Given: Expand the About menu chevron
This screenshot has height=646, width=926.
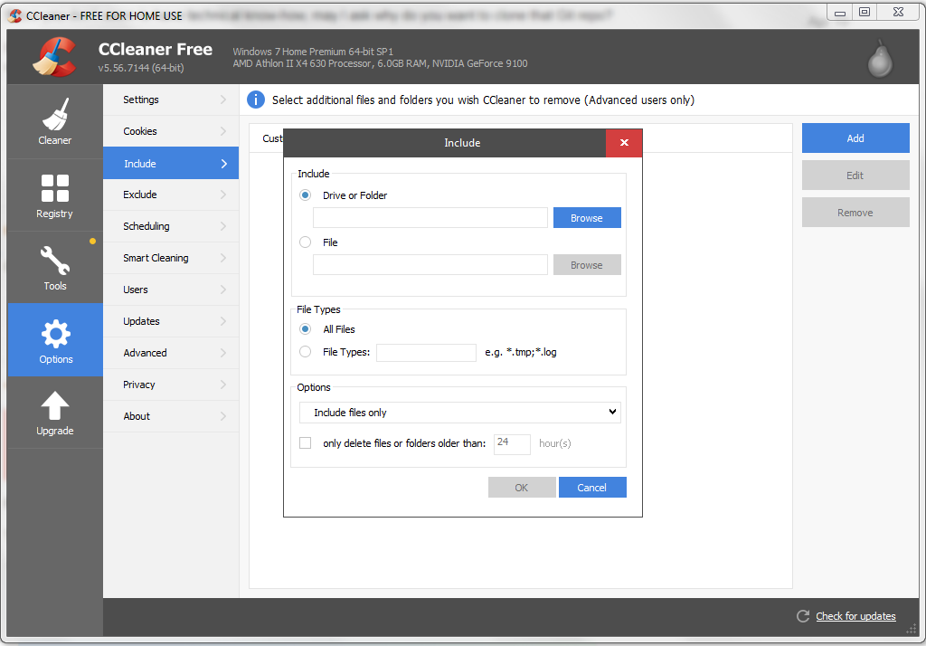Looking at the screenshot, I should [x=223, y=416].
